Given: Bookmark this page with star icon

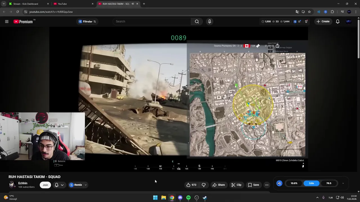Looking at the screenshot, I should [309, 12].
